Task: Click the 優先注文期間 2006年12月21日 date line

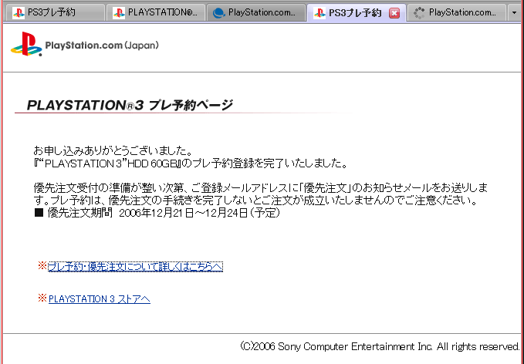Action: click(x=157, y=213)
